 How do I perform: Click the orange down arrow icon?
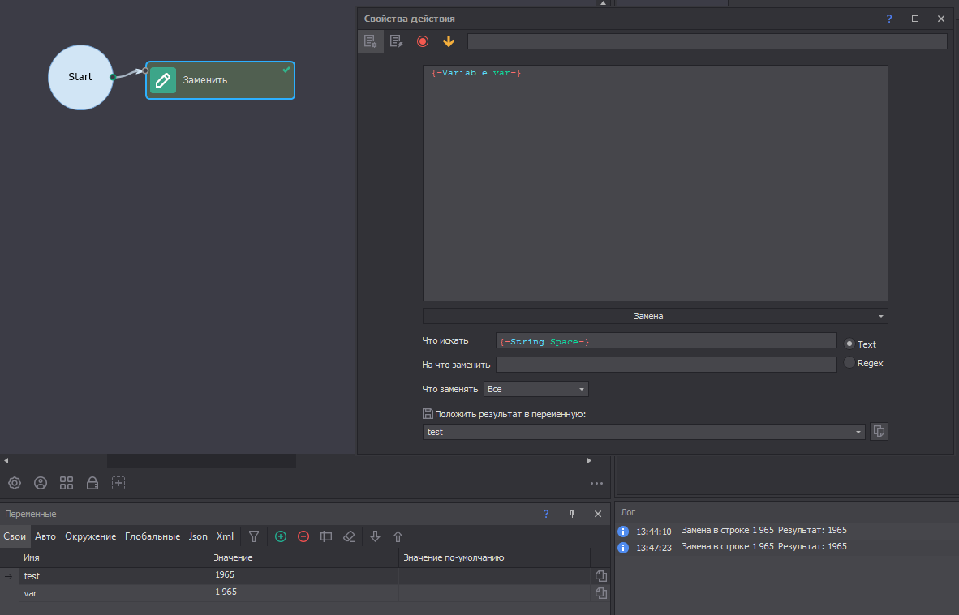[449, 41]
